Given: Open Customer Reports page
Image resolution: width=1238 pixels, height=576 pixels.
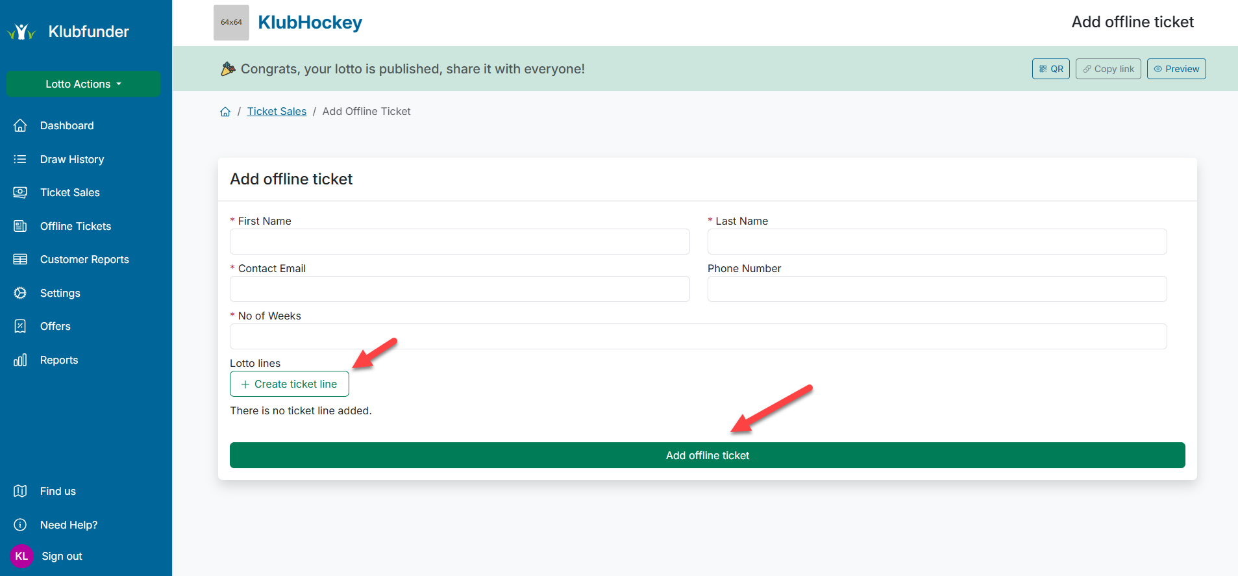Looking at the screenshot, I should pos(84,259).
